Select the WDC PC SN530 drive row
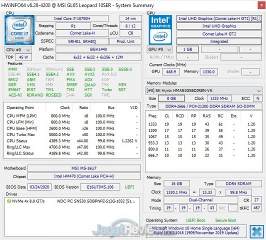The height and width of the screenshot is (240, 266). (72, 201)
